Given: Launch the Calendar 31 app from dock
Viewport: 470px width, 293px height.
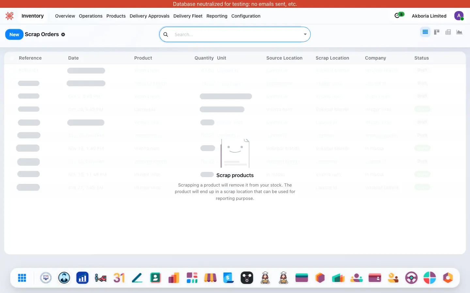Looking at the screenshot, I should pos(119,278).
